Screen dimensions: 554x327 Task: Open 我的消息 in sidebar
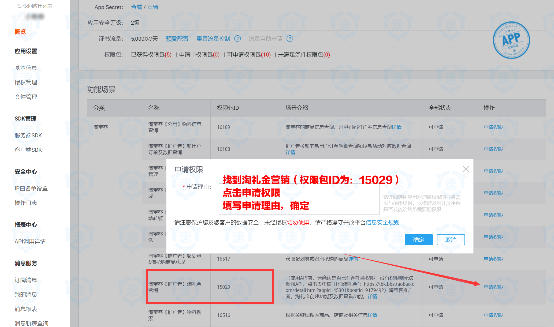26,295
